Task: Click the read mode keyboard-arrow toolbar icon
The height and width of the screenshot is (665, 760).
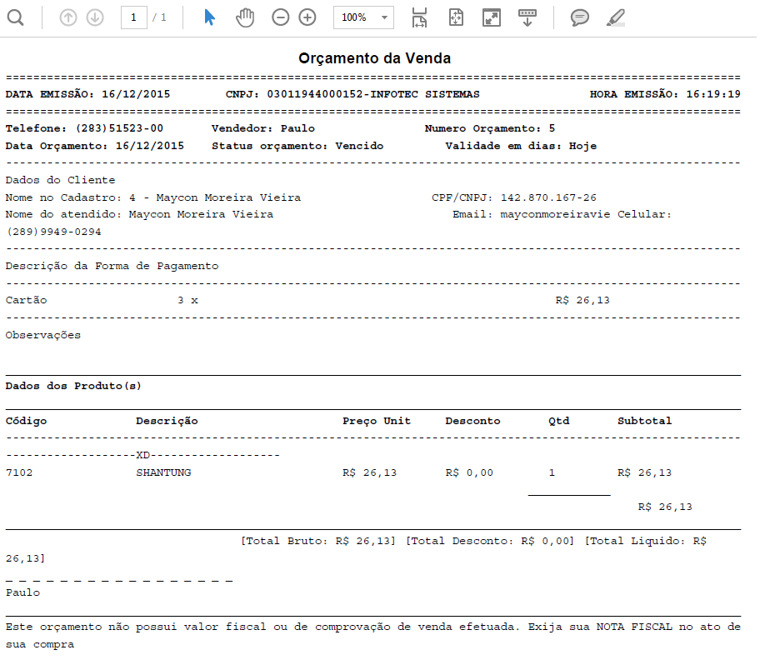Action: (x=527, y=17)
